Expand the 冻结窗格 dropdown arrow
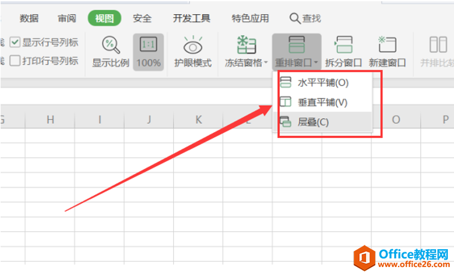Viewport: 454px width, 275px height. 266,63
